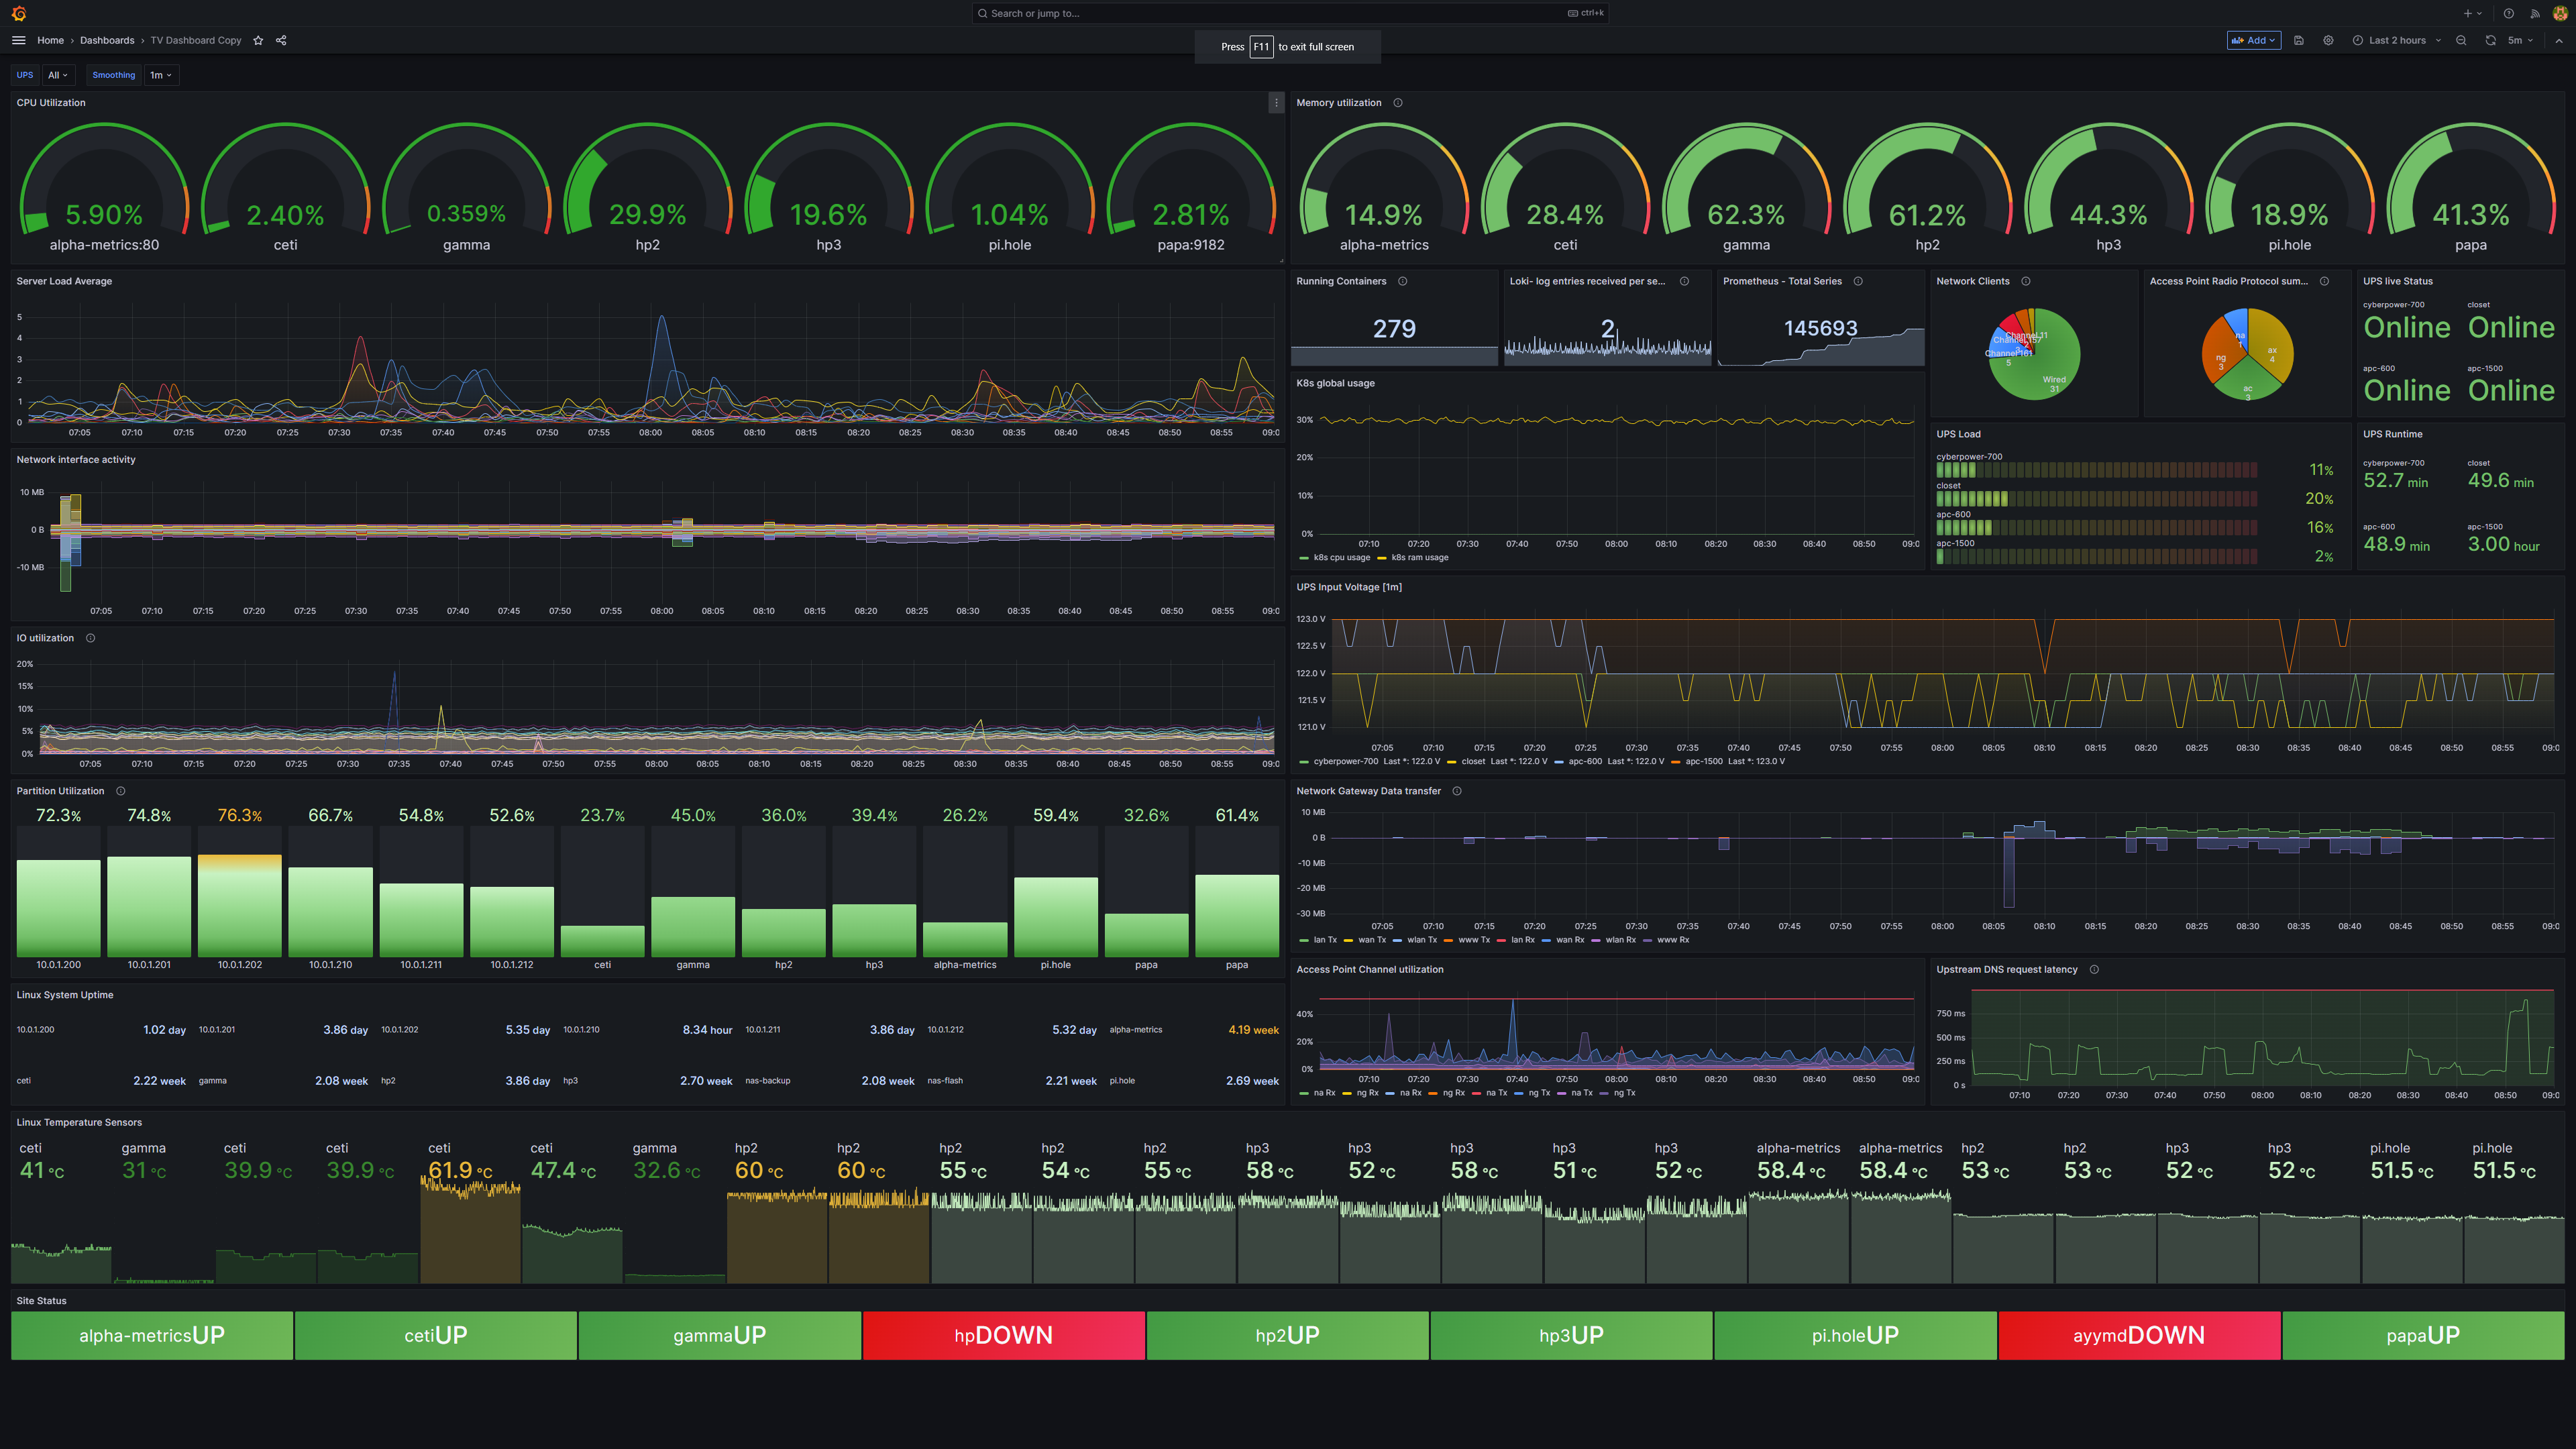The image size is (2576, 1449).
Task: Open Network interface activity panel title menu
Action: click(76, 459)
